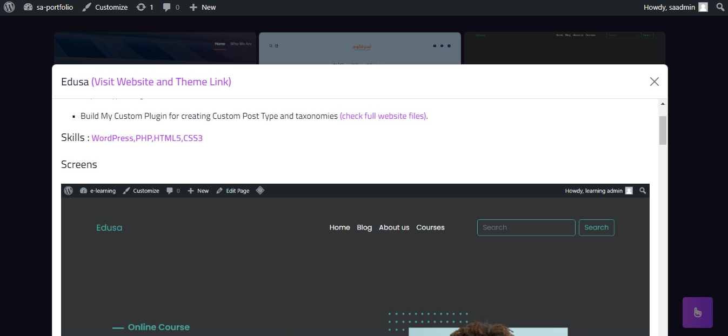Open the sa-portfolio site dashboard menu

pyautogui.click(x=49, y=7)
